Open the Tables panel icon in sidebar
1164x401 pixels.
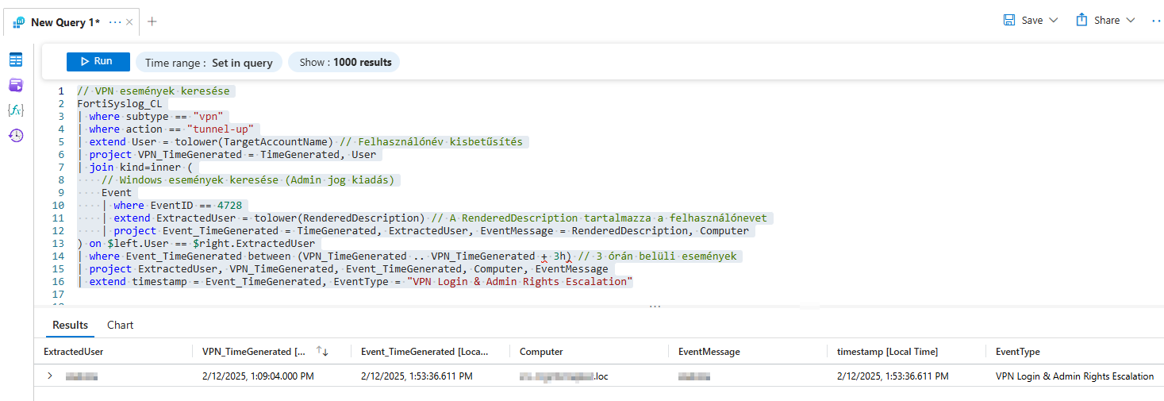click(16, 60)
